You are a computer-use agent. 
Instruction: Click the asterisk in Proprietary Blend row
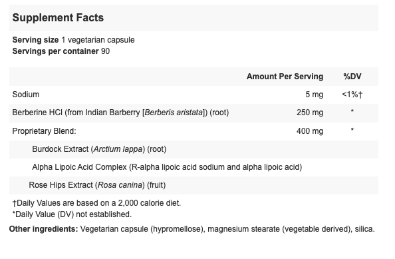(x=352, y=130)
